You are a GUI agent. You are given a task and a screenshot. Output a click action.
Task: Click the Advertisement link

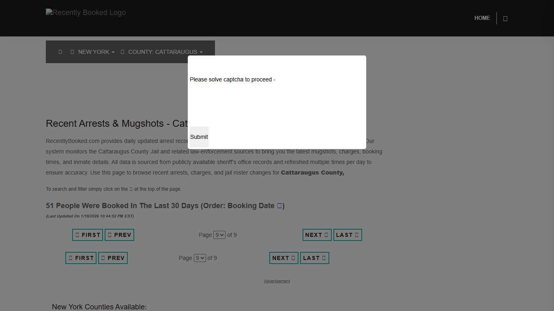[x=277, y=281]
